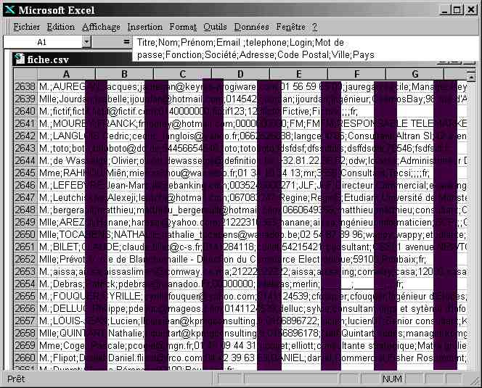Open the Affichage menu
The height and width of the screenshot is (388, 482).
[x=101, y=27]
